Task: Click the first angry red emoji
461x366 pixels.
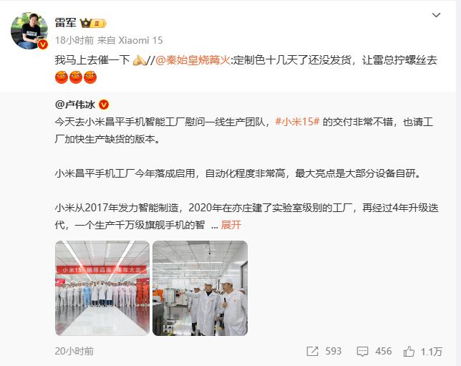Action: click(x=62, y=77)
